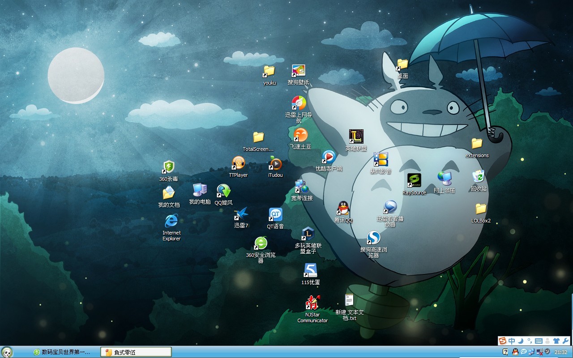Open QQ penguin in system tray
Image resolution: width=573 pixels, height=358 pixels.
point(515,352)
